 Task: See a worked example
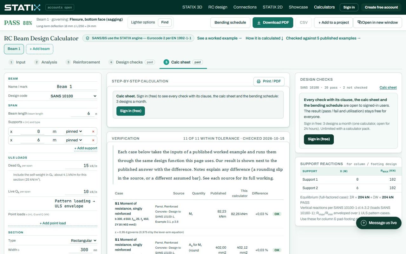(x=219, y=38)
